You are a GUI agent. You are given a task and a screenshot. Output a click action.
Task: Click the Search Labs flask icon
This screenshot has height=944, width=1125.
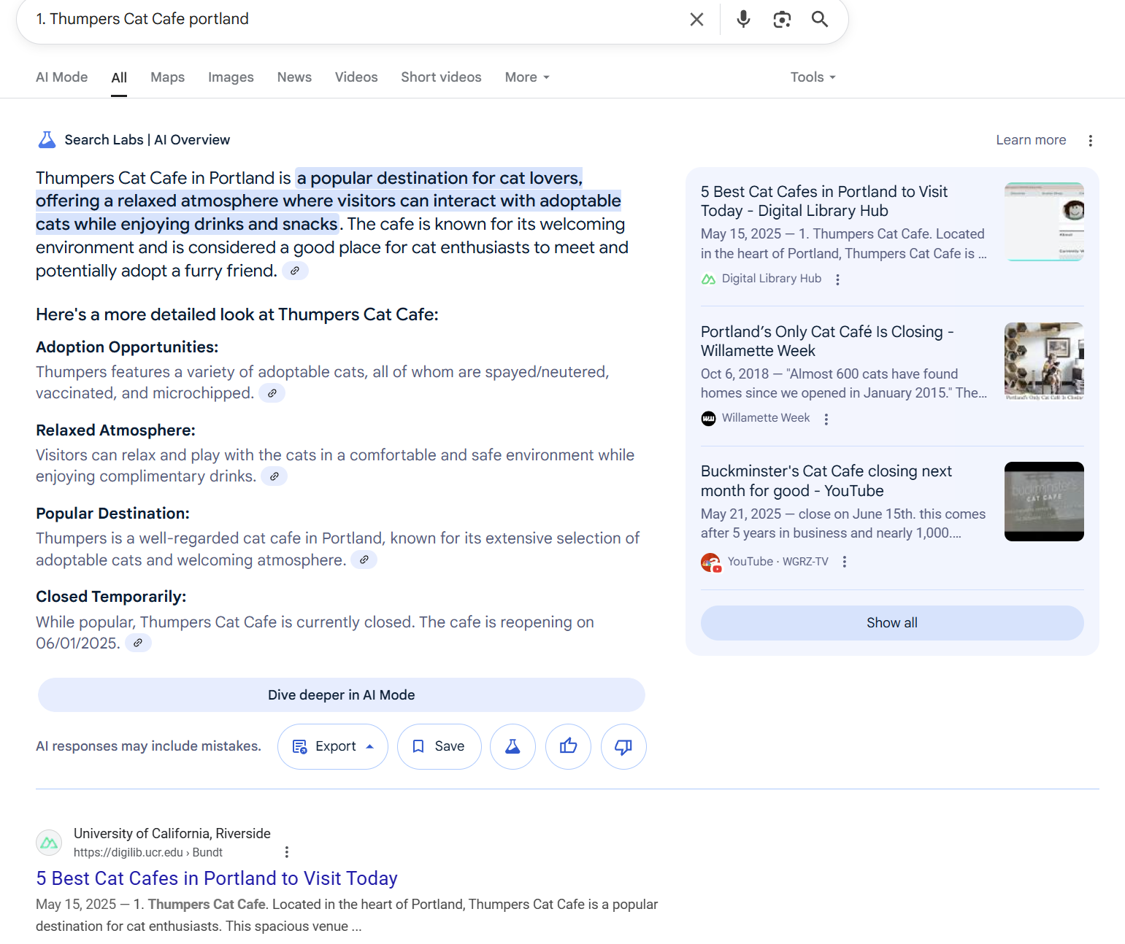[47, 139]
